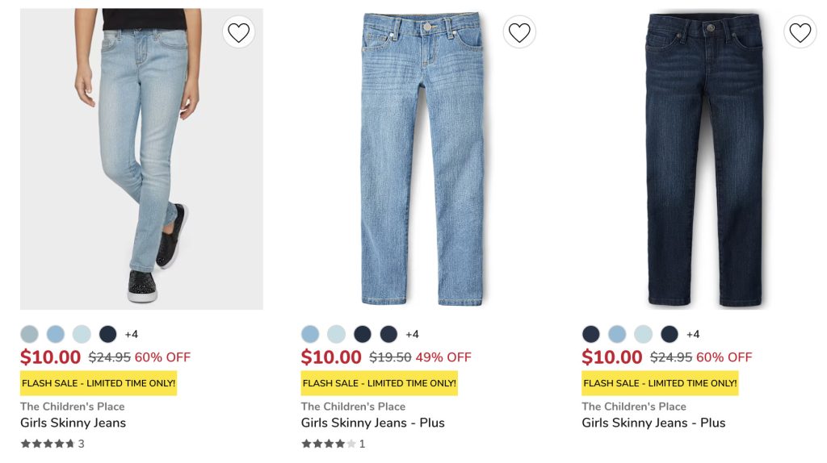Expand +4 colors under dark navy Plus jeans

693,334
